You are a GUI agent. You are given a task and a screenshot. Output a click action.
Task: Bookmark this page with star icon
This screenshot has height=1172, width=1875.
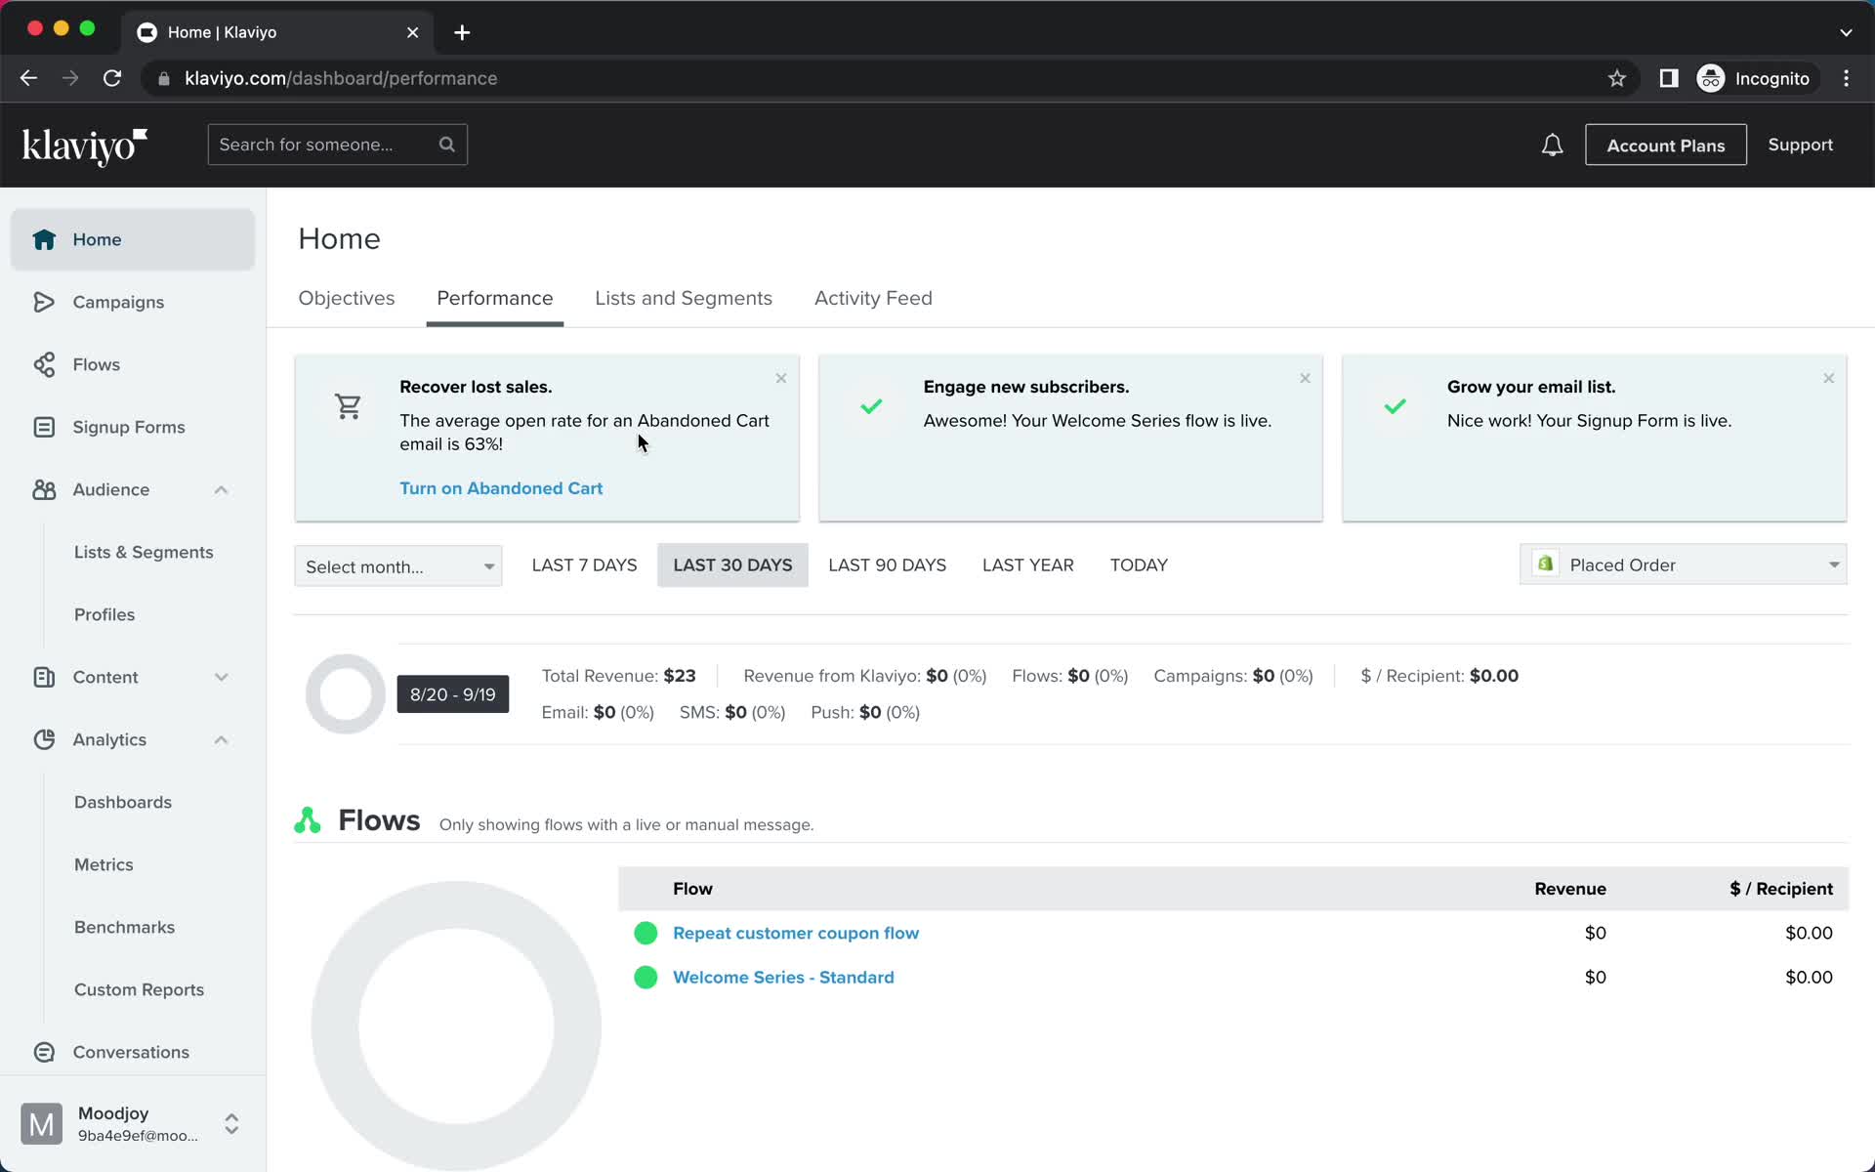point(1617,78)
